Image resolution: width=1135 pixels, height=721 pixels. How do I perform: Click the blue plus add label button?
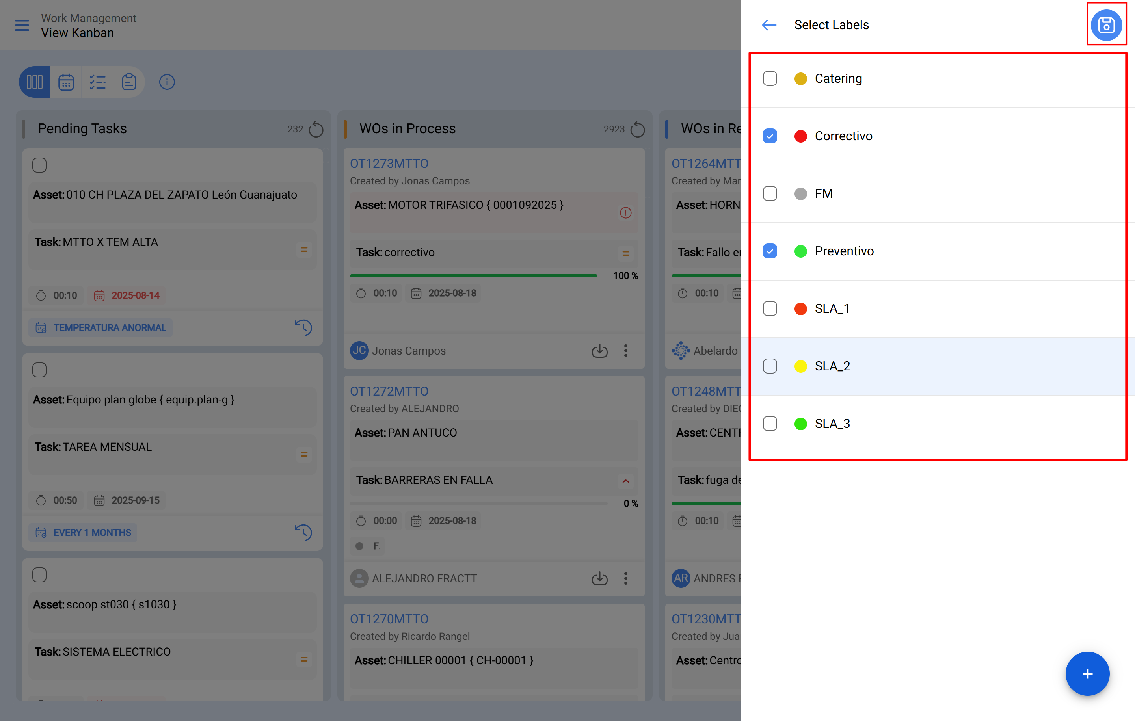tap(1087, 673)
